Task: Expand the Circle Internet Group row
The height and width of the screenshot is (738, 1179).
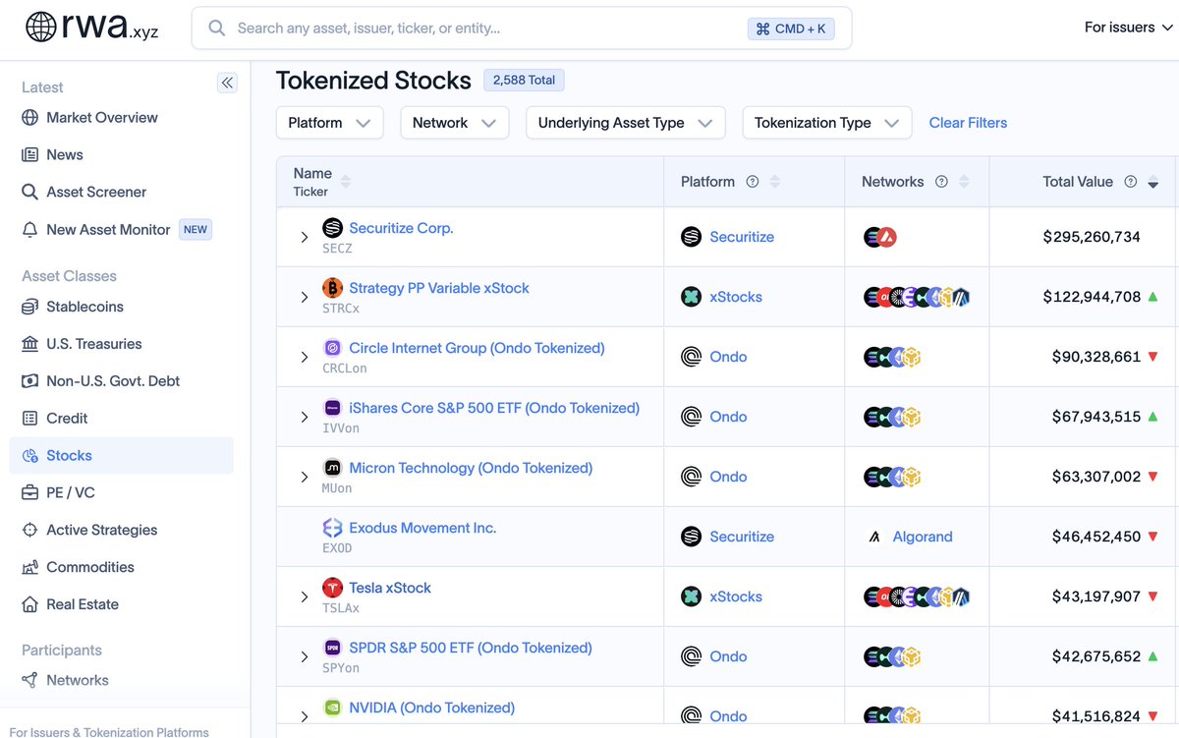Action: click(305, 357)
